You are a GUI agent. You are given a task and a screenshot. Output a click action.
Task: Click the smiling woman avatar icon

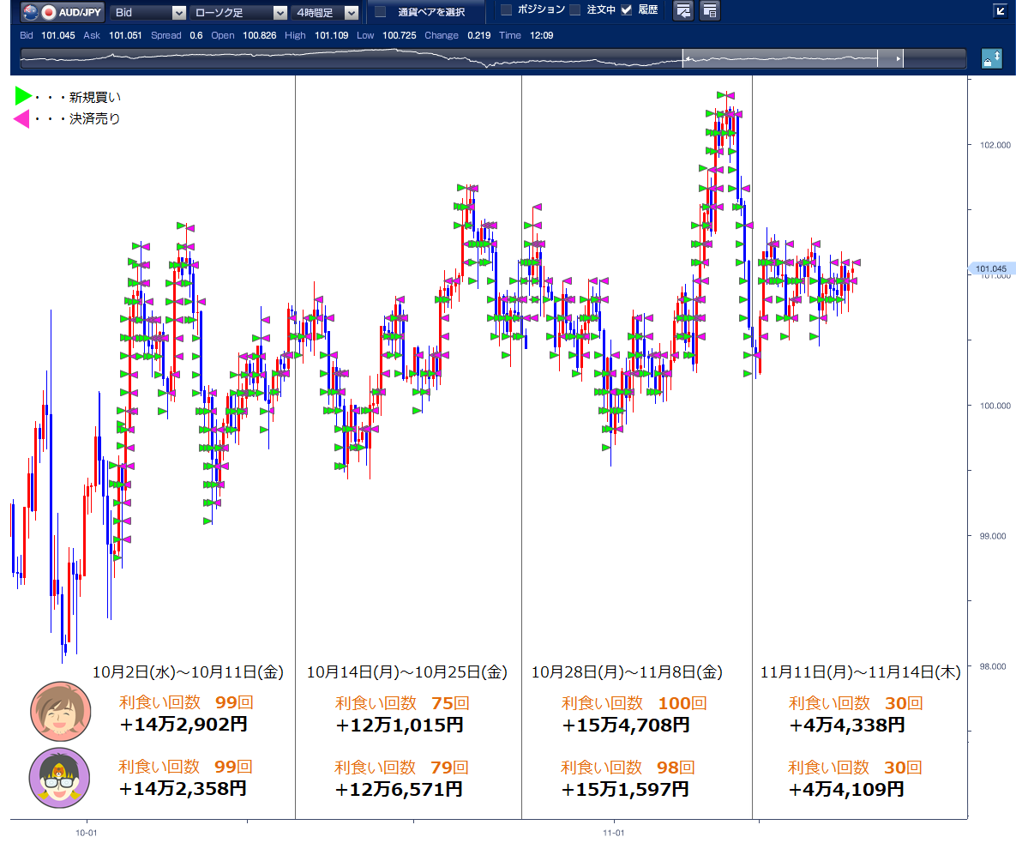tap(60, 712)
